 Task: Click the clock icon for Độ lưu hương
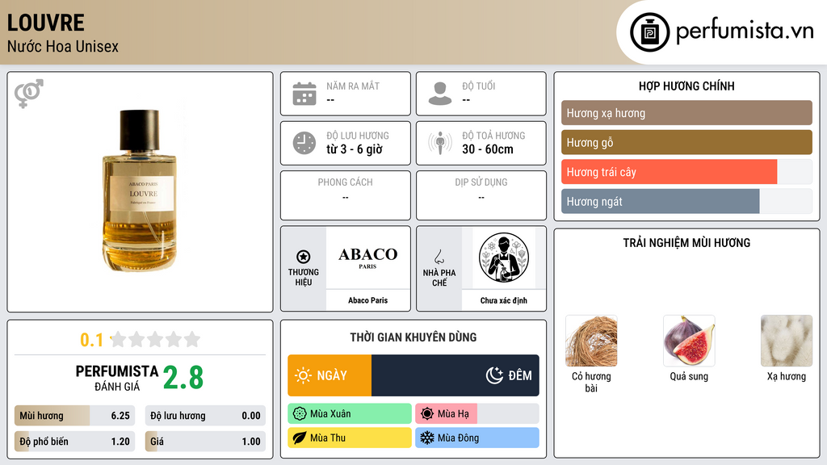pos(304,143)
